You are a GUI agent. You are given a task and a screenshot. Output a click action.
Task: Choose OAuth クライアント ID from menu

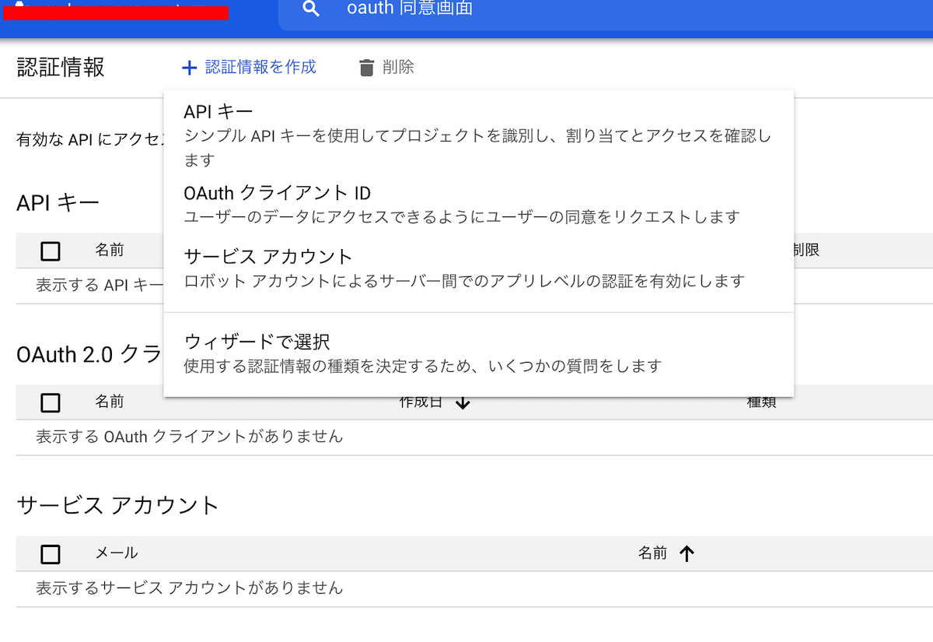click(x=479, y=204)
